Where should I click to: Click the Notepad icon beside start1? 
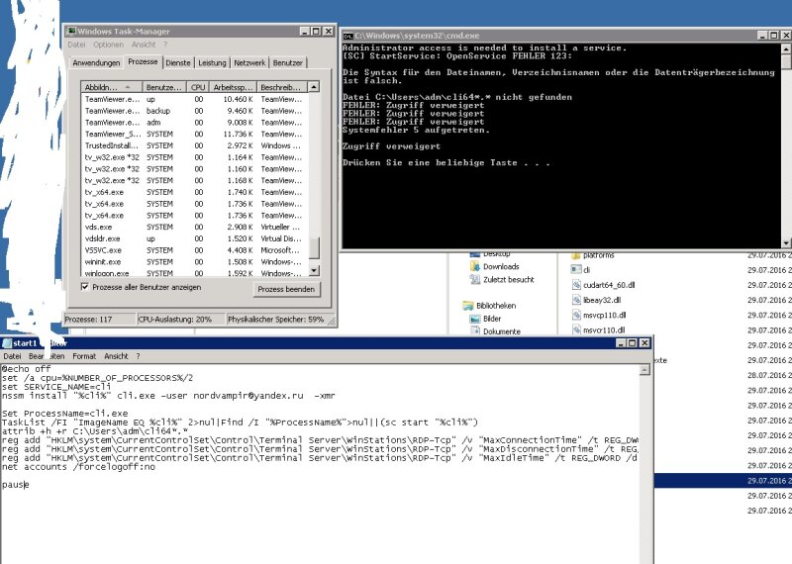[x=9, y=342]
